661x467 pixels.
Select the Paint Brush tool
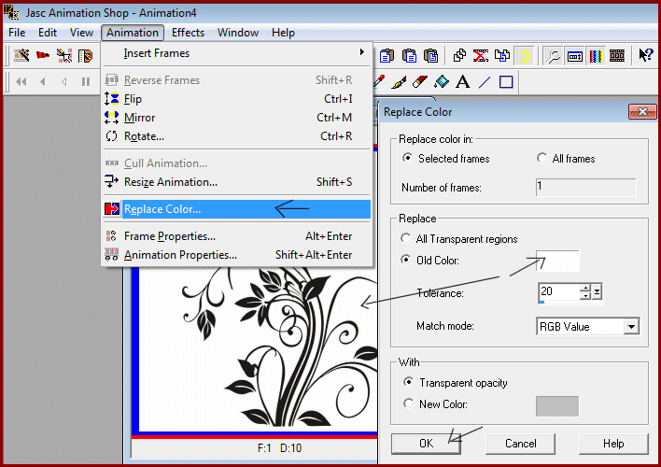(x=399, y=82)
